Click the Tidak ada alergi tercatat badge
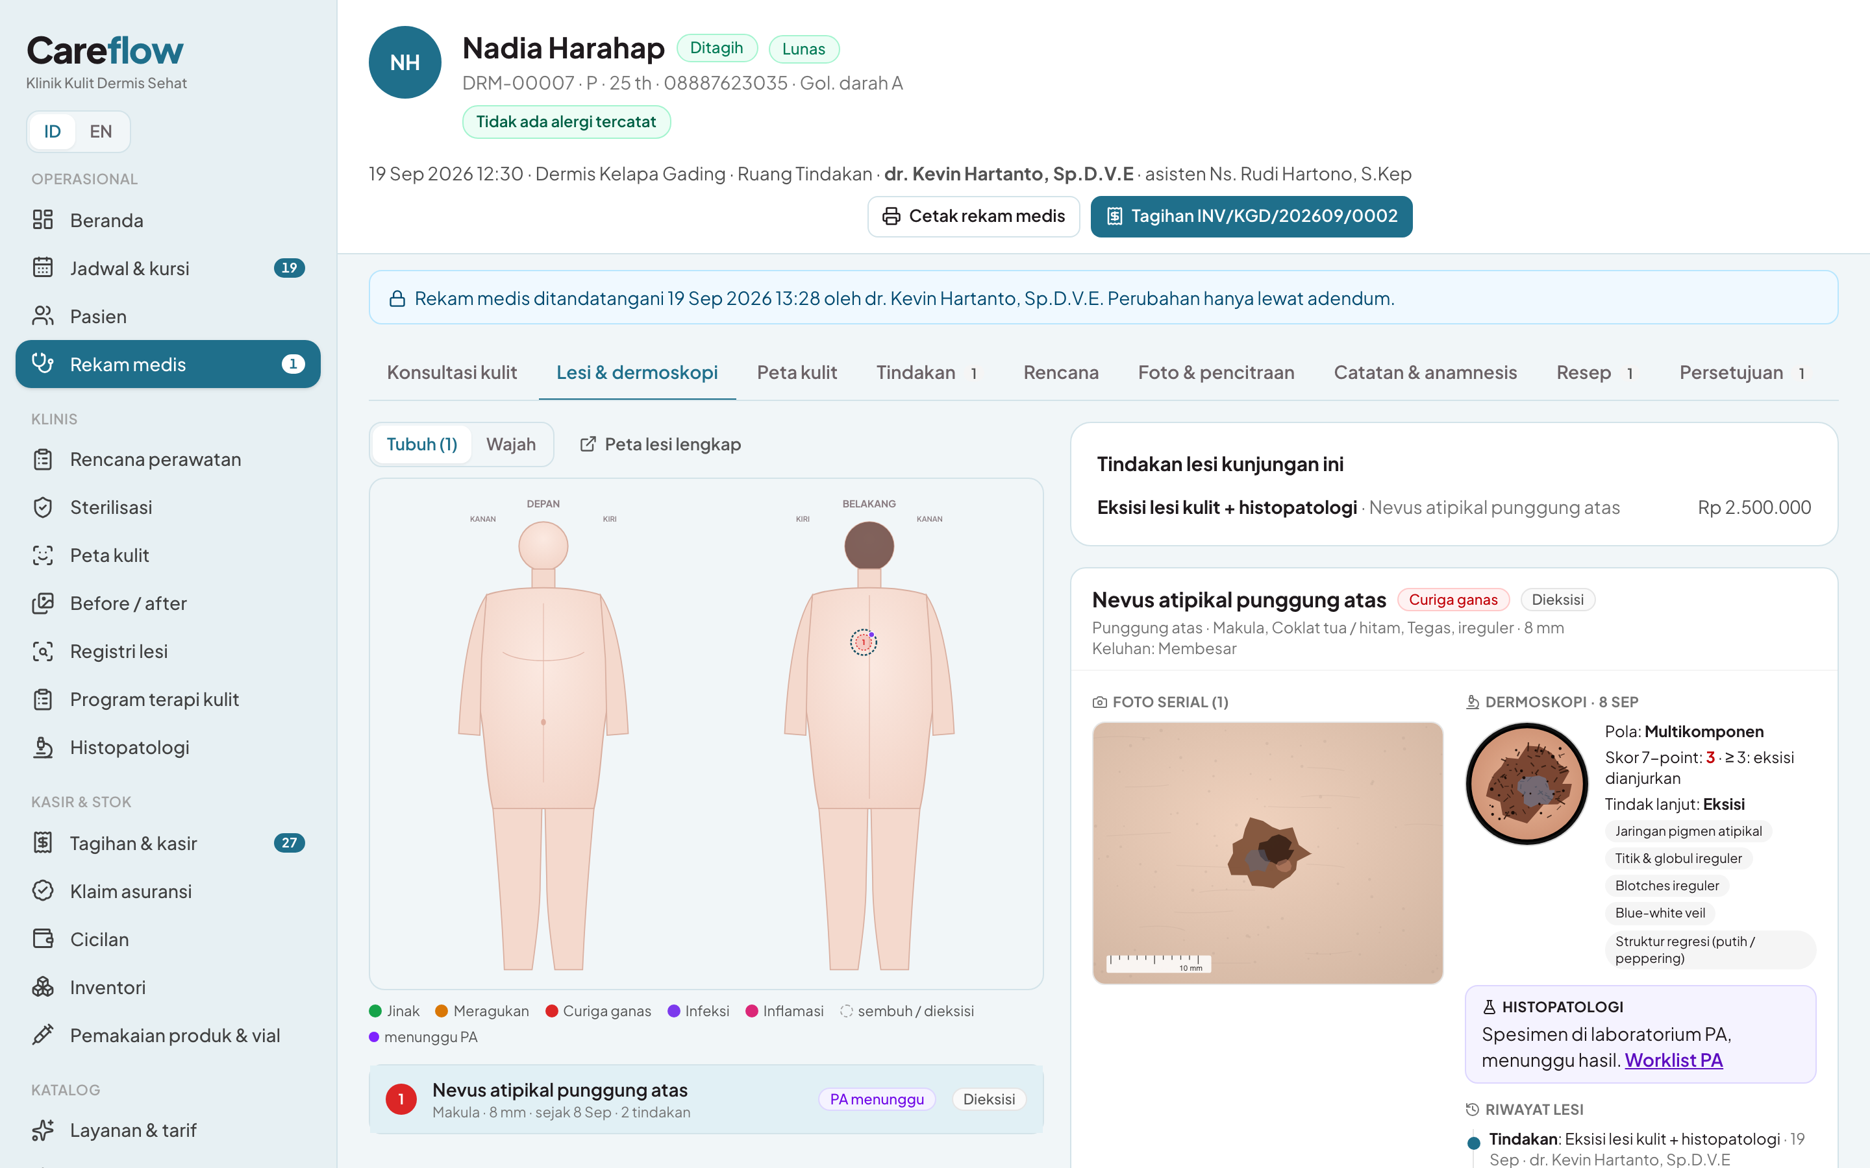The height and width of the screenshot is (1168, 1870). click(566, 122)
